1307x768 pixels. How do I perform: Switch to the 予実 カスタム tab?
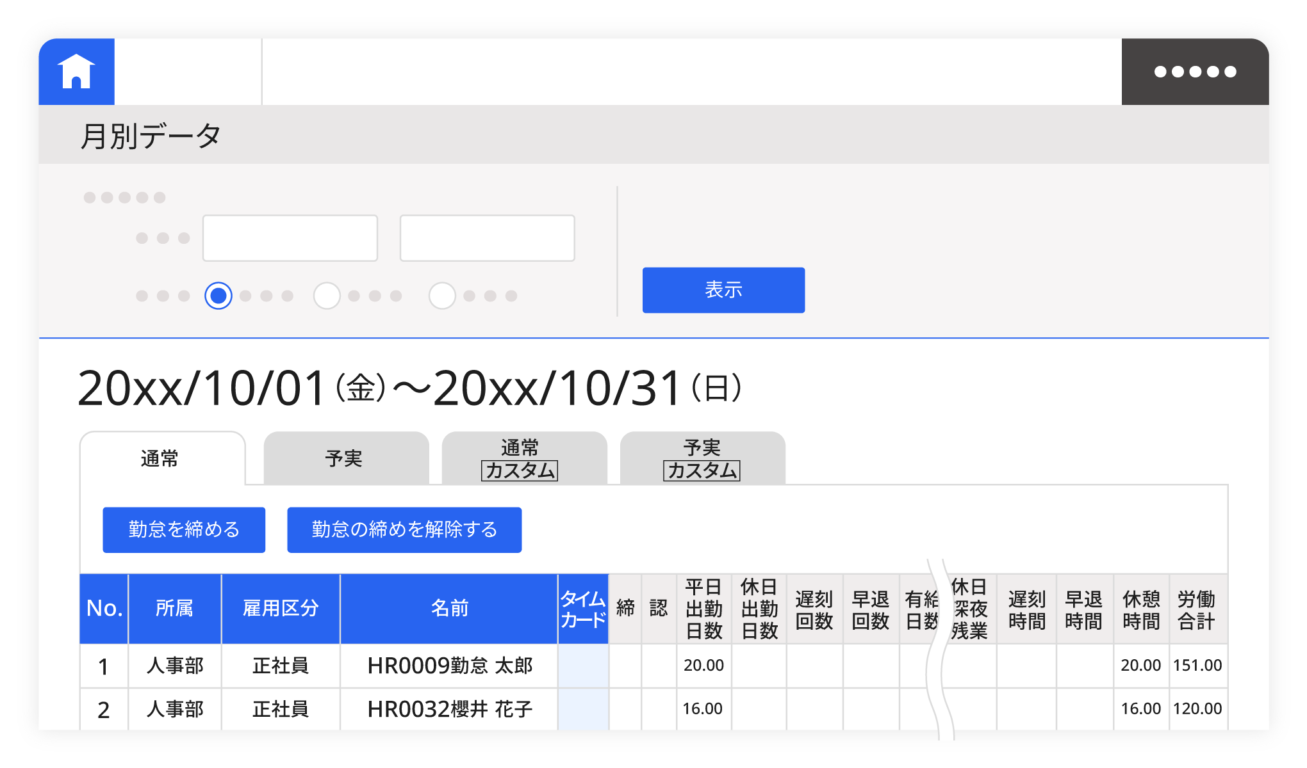[x=702, y=459]
